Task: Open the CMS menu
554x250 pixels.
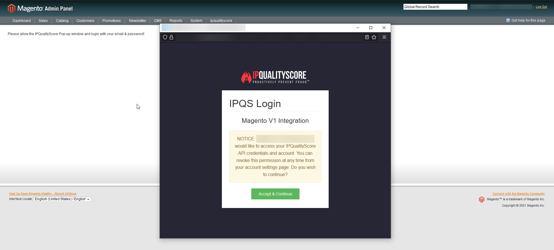Action: (x=158, y=21)
